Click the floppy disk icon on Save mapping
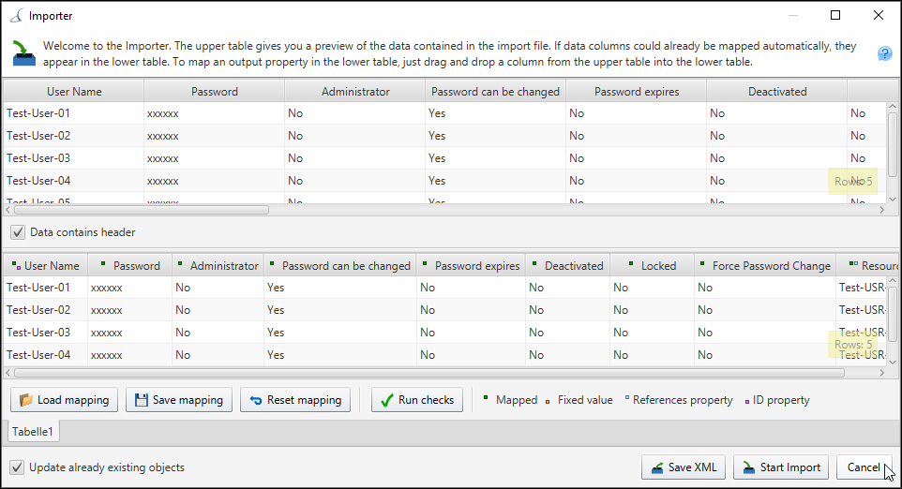Image resolution: width=902 pixels, height=489 pixels. (141, 400)
